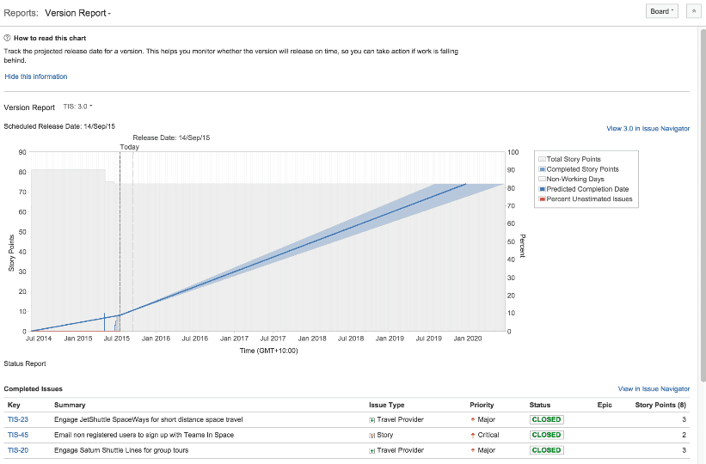
Task: Click 'Hide this information' link
Action: 36,76
